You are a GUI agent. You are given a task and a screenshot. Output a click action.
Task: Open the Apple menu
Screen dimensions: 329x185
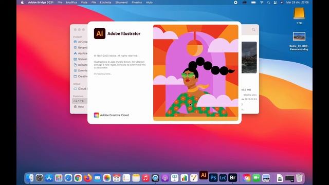(x=22, y=3)
